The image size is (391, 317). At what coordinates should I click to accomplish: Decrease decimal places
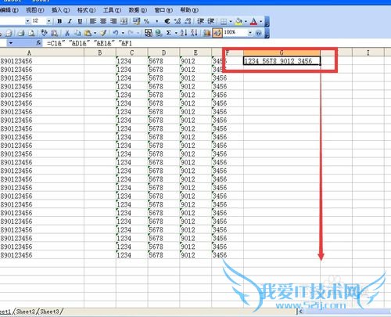(x=188, y=21)
